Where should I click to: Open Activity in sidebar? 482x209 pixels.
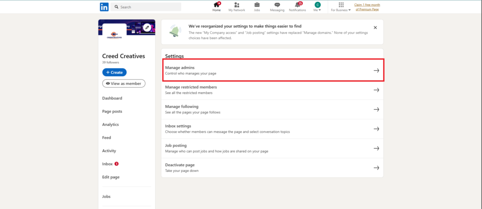pyautogui.click(x=109, y=151)
